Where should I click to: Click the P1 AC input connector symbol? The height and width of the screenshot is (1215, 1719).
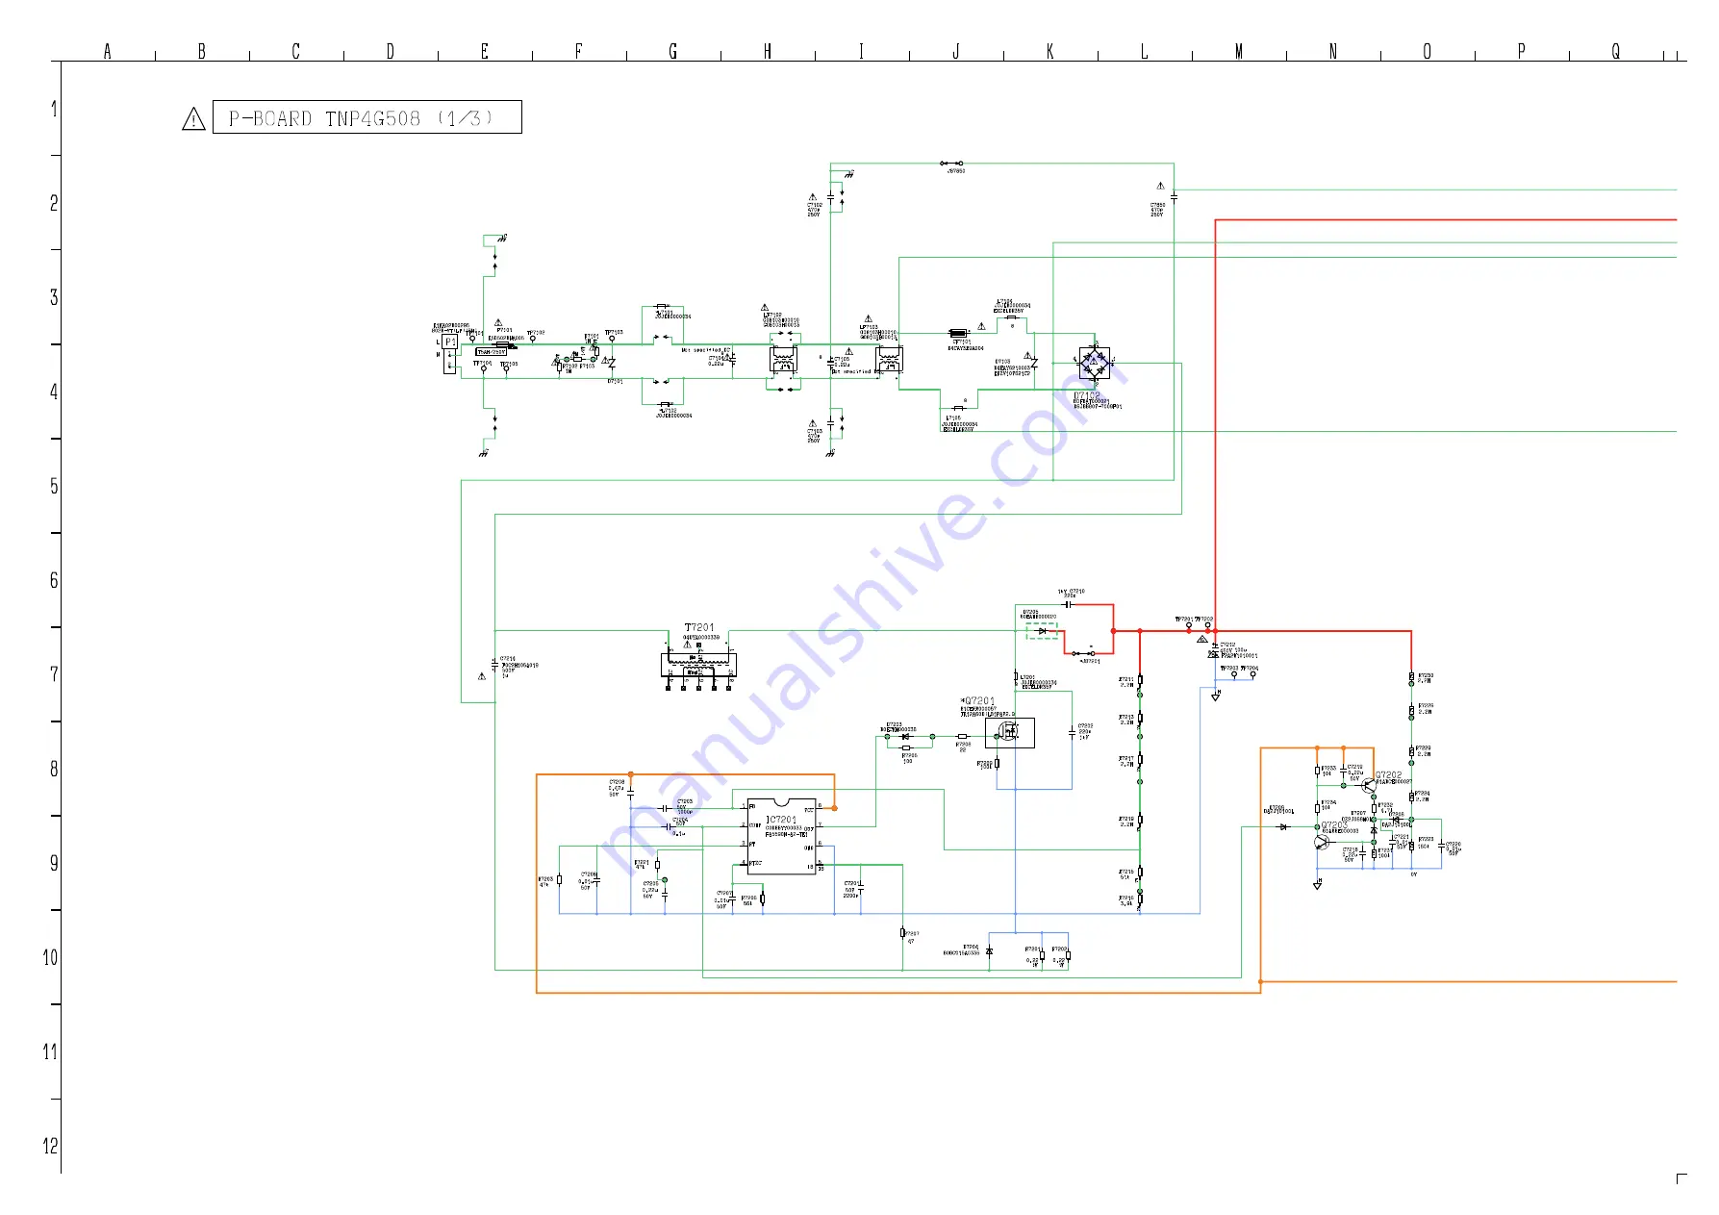point(449,355)
